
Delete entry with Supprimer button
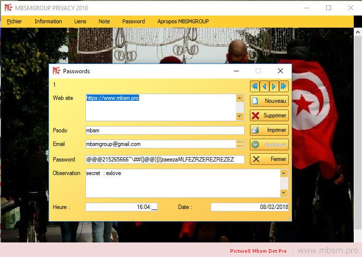269,115
